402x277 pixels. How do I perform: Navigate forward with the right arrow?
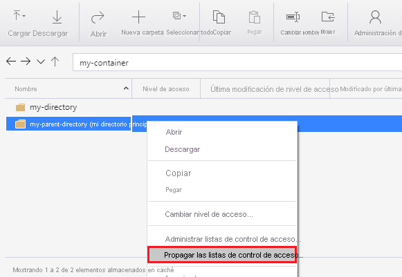point(26,61)
